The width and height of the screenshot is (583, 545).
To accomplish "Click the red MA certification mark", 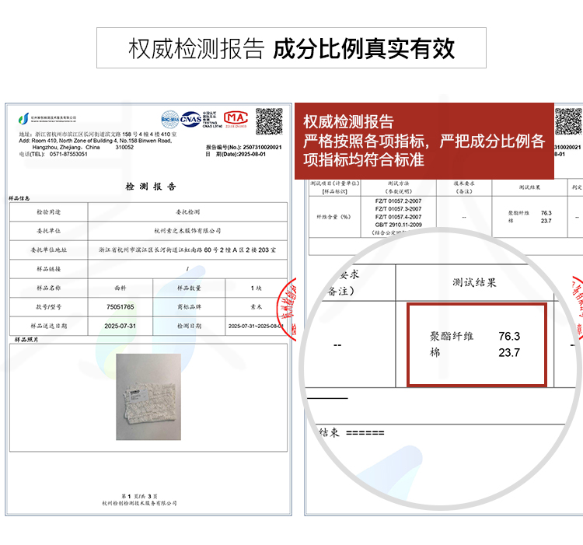I will point(236,119).
